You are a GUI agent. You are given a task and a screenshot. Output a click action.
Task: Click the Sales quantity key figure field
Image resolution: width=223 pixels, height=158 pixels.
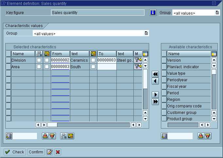pyautogui.click(x=98, y=13)
